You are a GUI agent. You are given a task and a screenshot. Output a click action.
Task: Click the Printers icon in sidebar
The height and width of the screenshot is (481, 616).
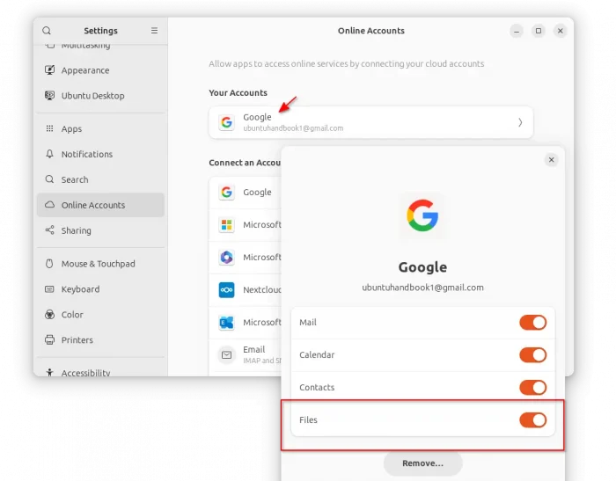pos(49,340)
